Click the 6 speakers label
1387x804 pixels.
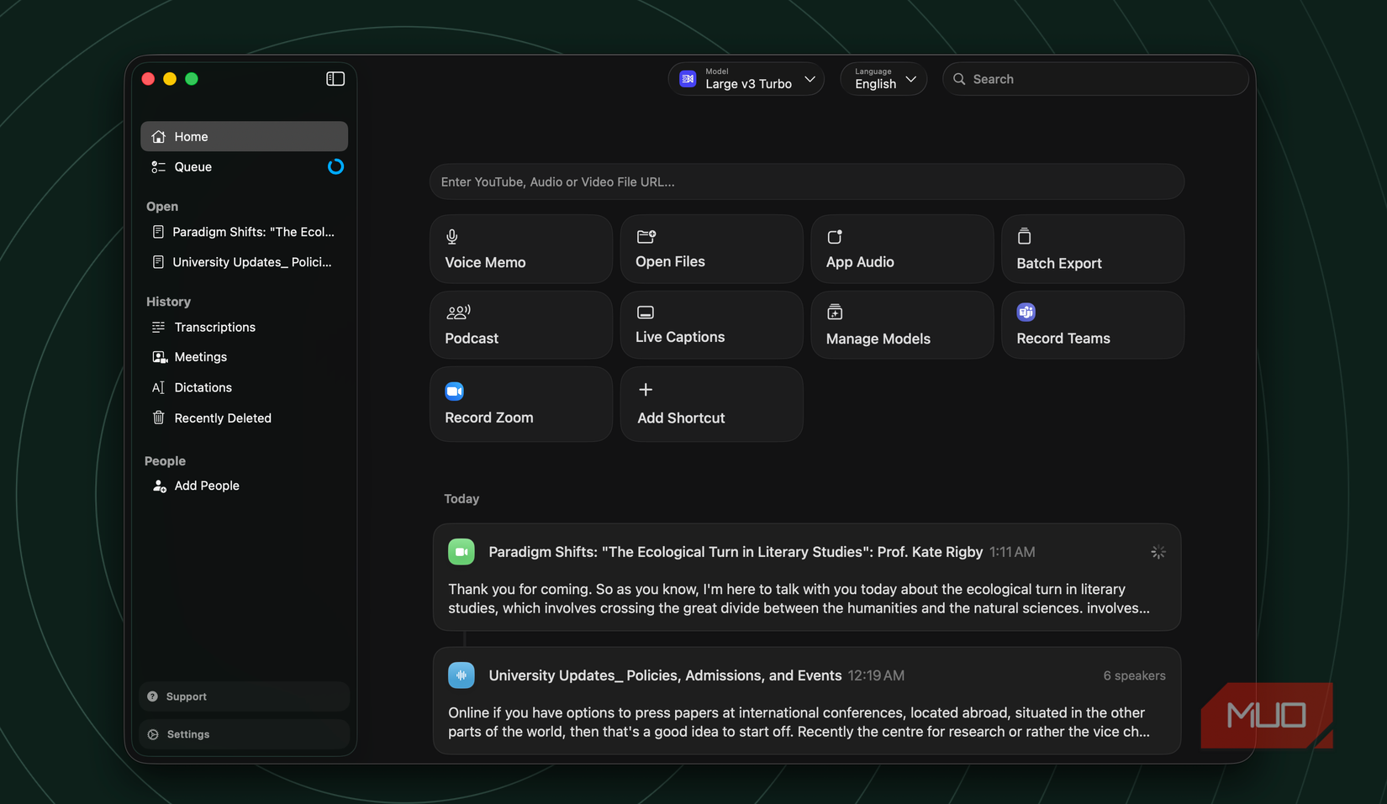click(1134, 675)
